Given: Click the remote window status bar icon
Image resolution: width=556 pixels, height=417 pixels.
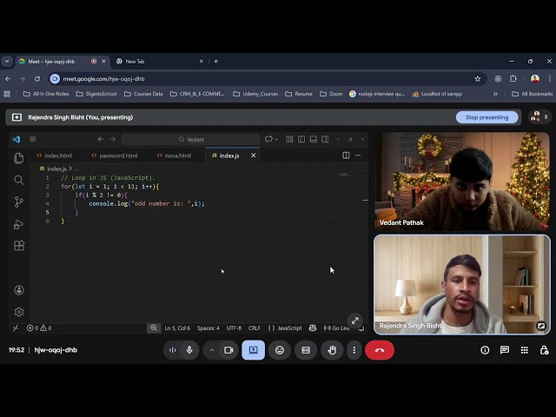Looking at the screenshot, I should [16, 328].
